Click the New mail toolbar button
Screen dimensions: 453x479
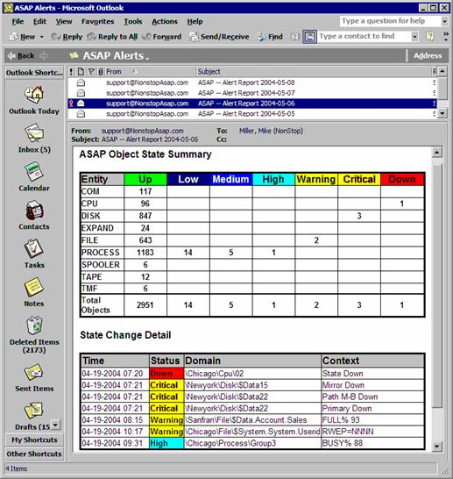(22, 37)
